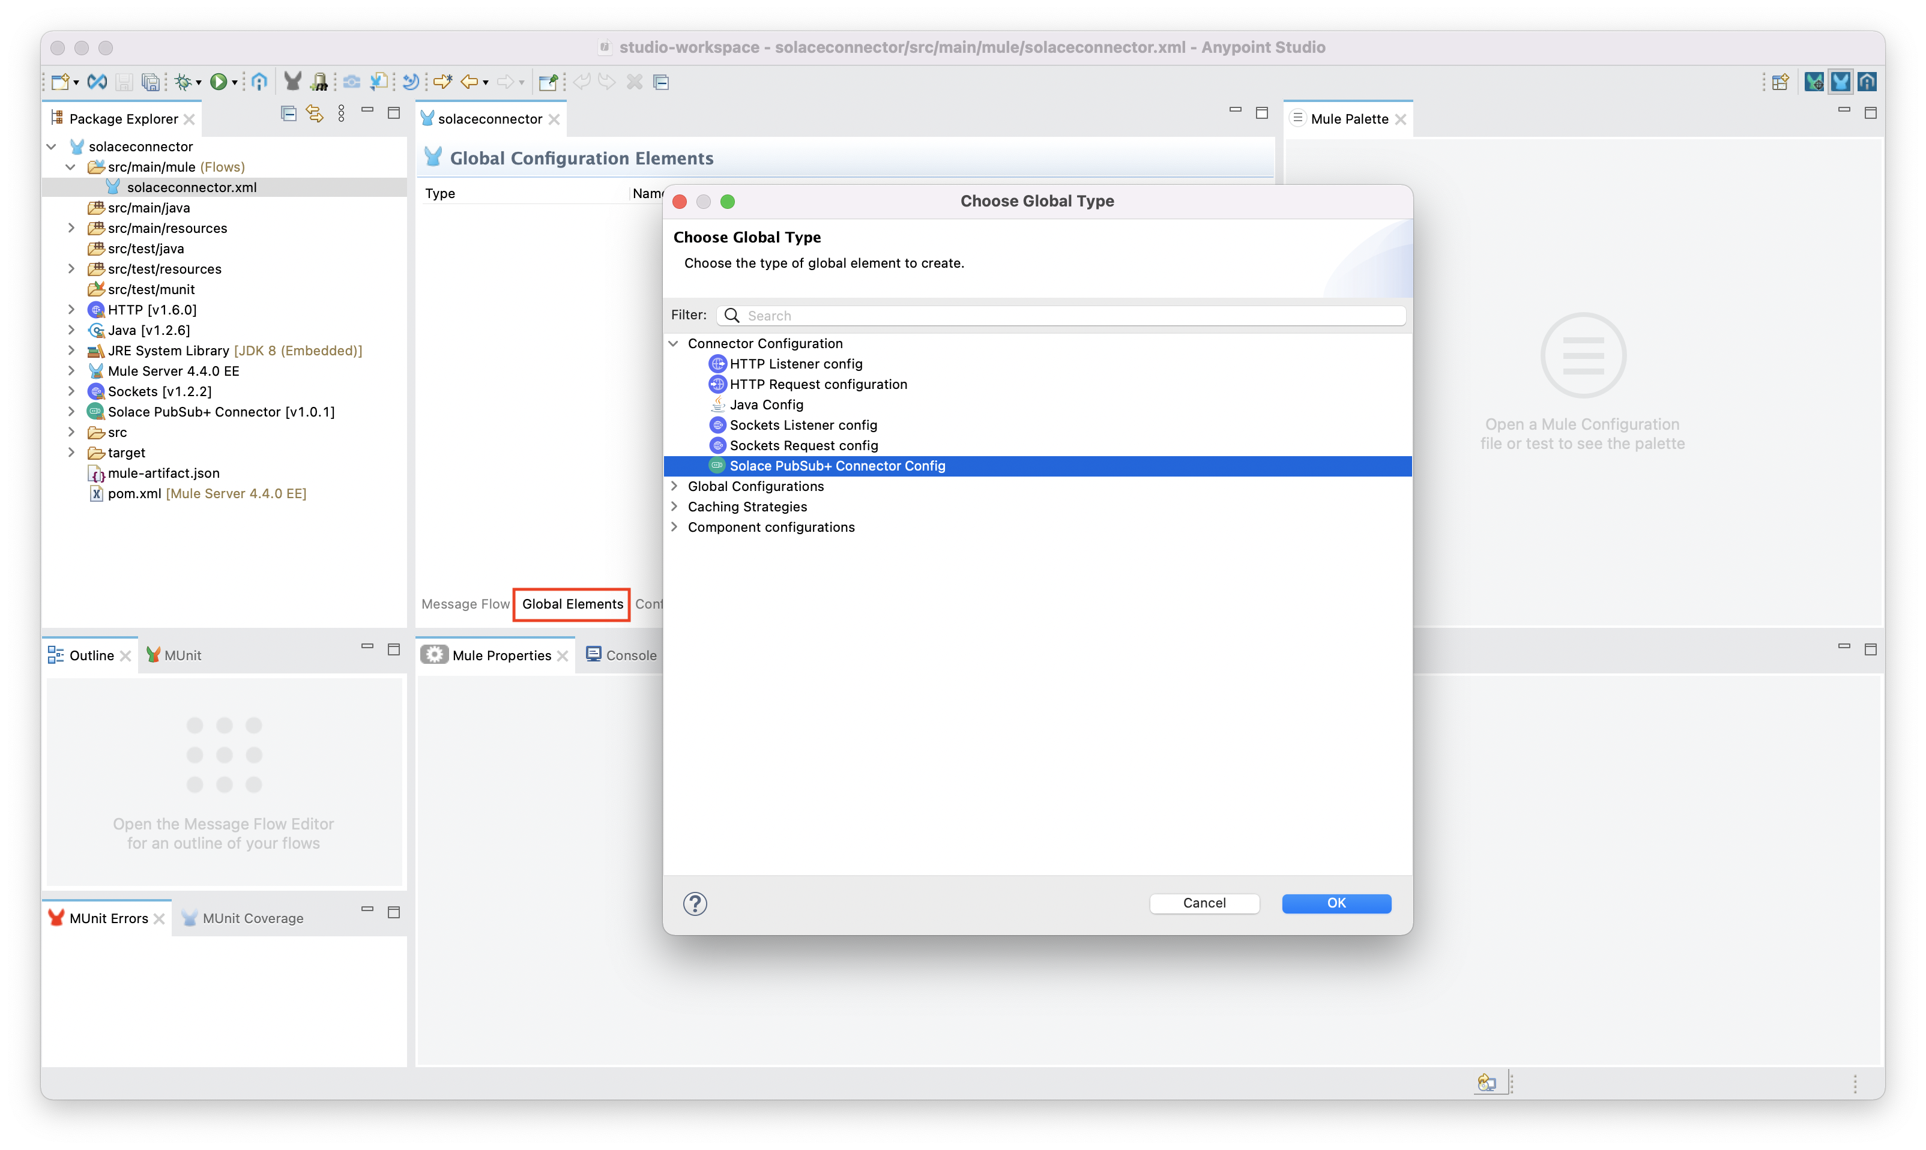Save all open editors
1926x1150 pixels.
(152, 82)
